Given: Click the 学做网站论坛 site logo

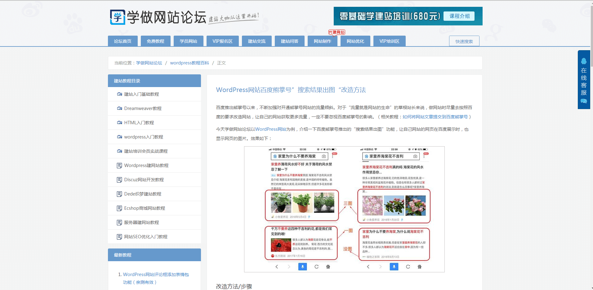Looking at the screenshot, I should click(x=158, y=17).
